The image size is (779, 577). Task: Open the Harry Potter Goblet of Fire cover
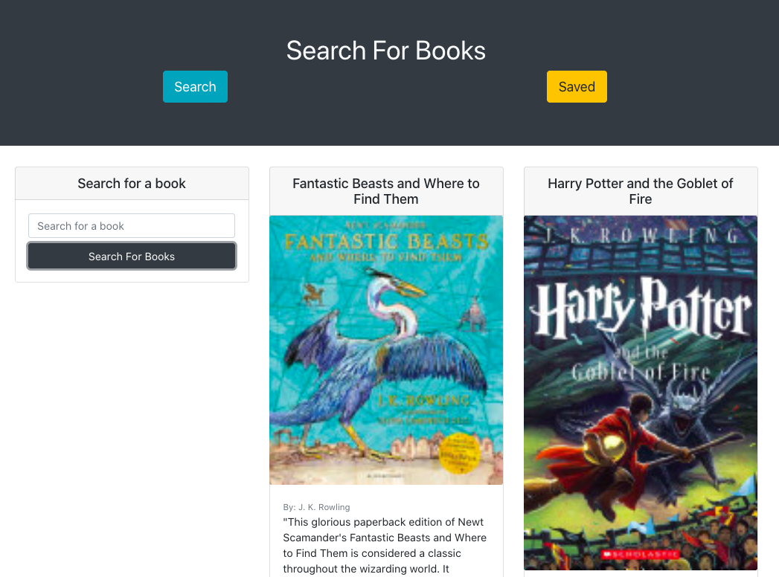pos(640,393)
